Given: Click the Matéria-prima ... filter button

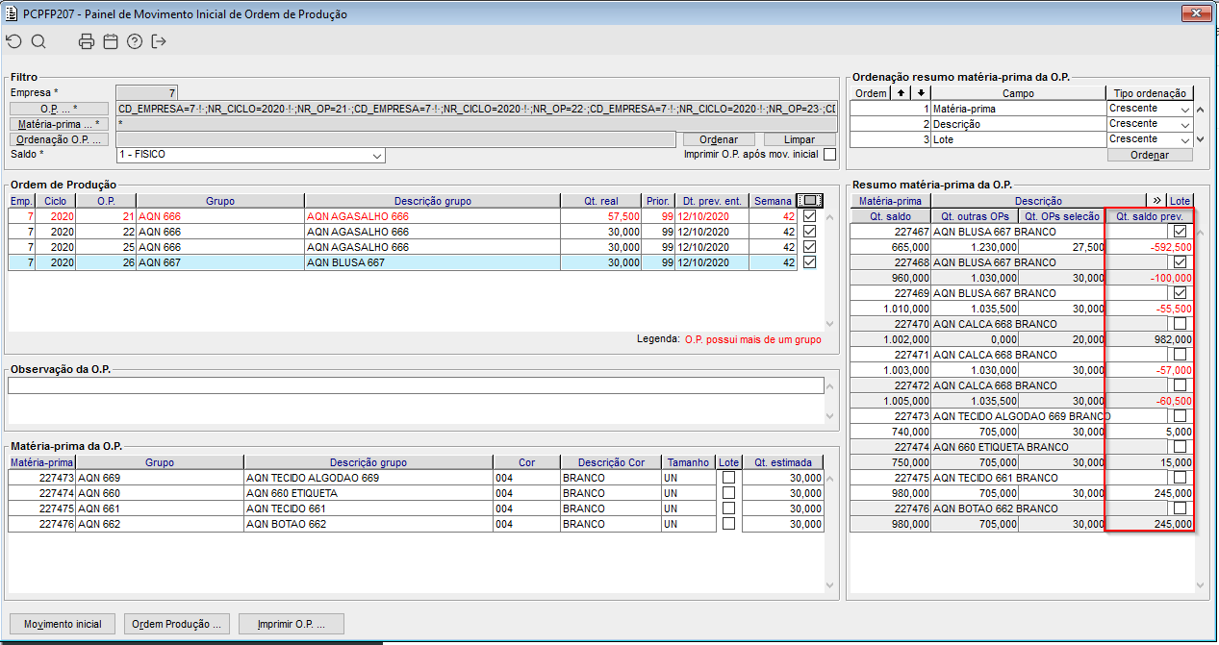Looking at the screenshot, I should pos(59,124).
